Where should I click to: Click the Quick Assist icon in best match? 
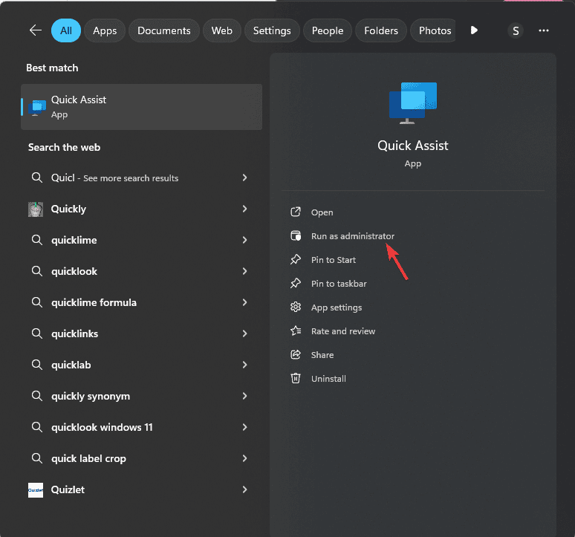point(37,107)
